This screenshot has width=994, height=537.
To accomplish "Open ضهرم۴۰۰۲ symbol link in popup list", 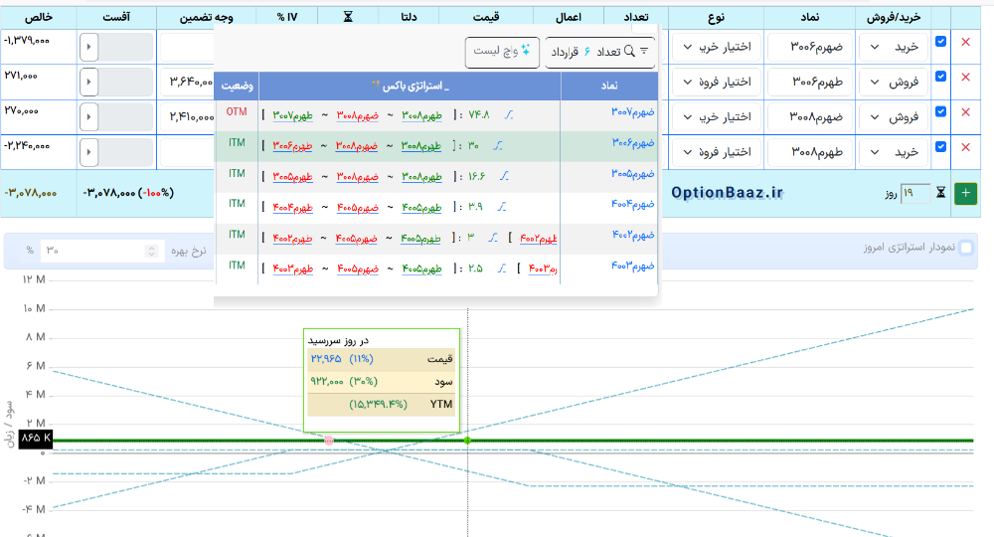I will (632, 236).
